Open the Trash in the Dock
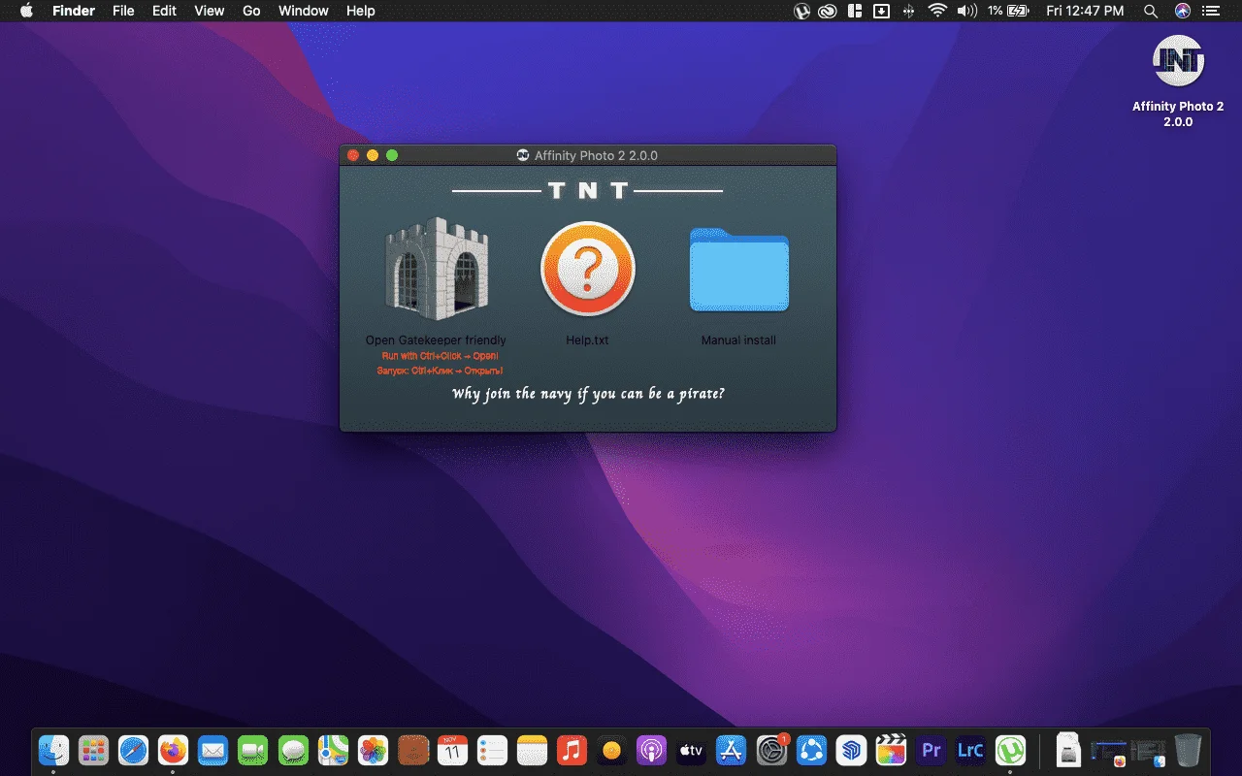Screen dimensions: 1242x776 [x=1188, y=750]
